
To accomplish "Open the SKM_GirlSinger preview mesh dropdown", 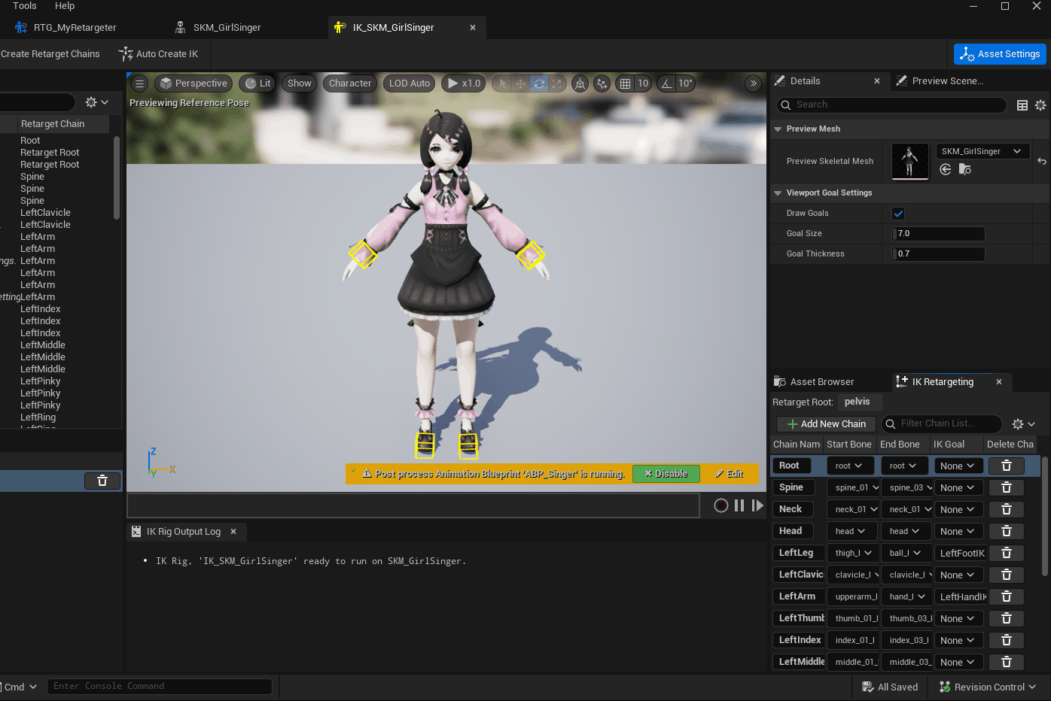I will [982, 151].
